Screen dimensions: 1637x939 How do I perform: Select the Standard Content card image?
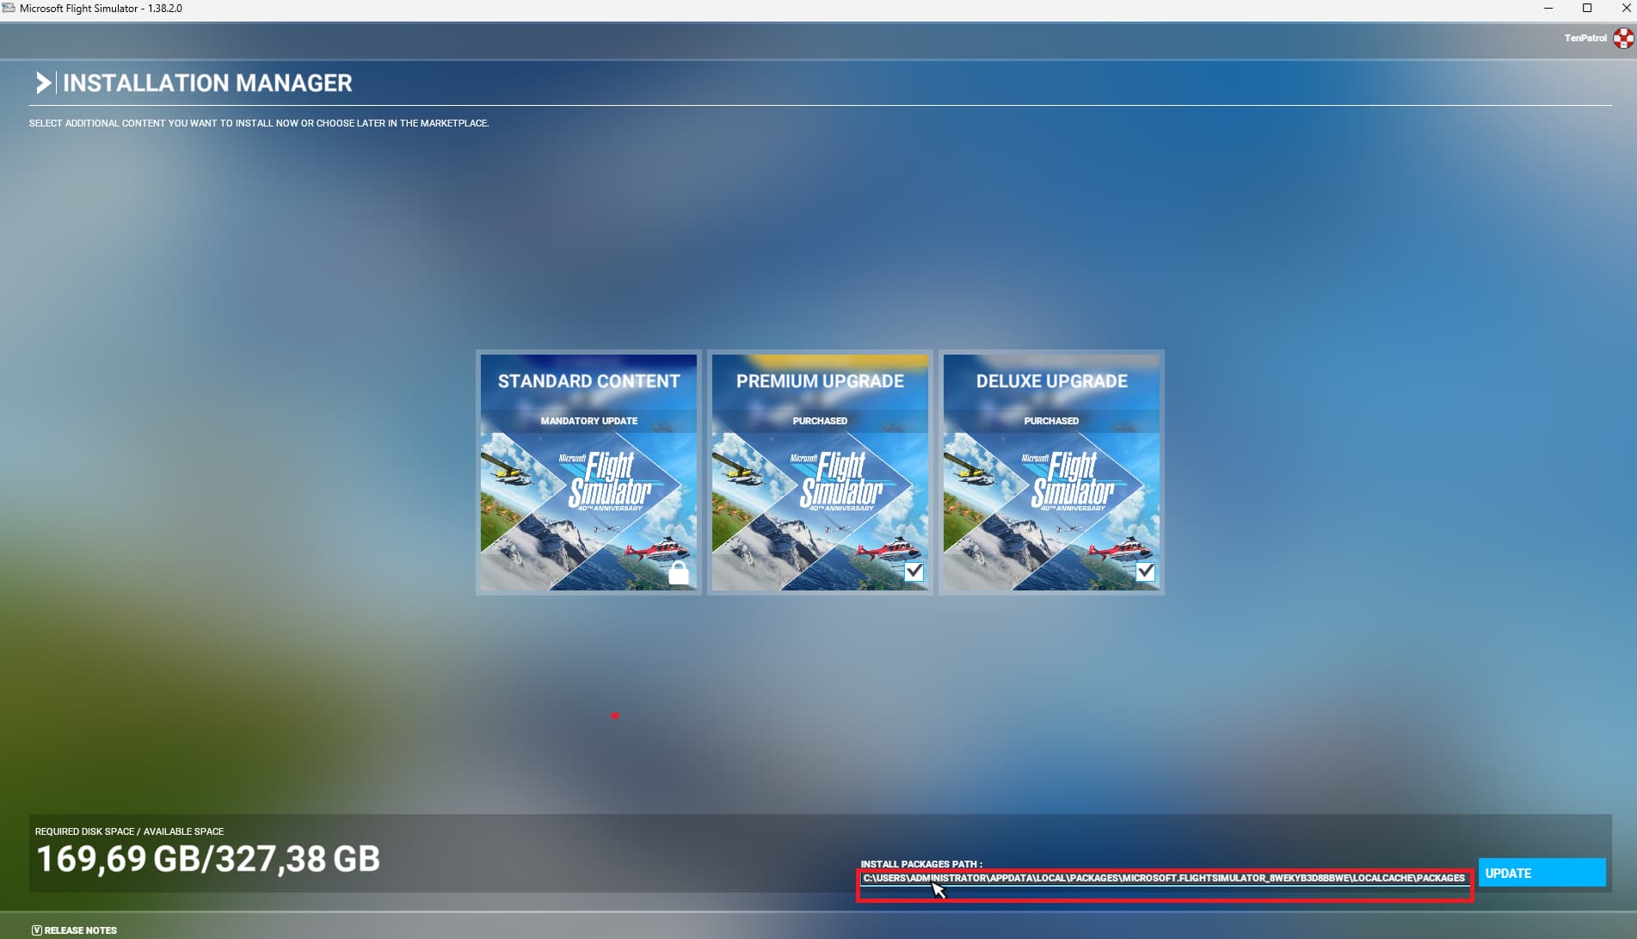coord(589,512)
